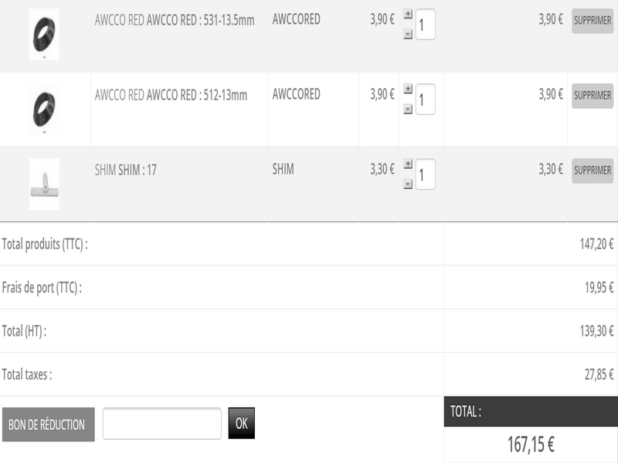Open the AWCCO RED 531-13.5mm product link

(175, 20)
